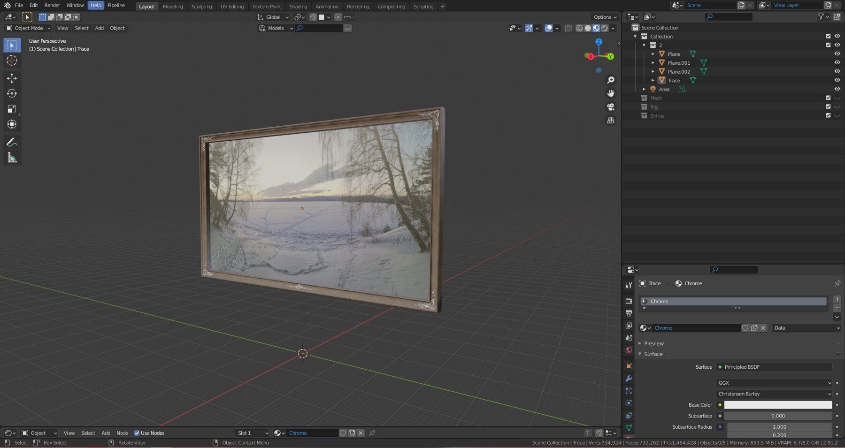Switch to the Modeling workspace tab

(173, 7)
